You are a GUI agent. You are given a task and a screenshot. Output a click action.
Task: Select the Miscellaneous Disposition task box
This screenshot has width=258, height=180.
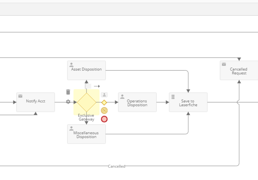pos(87,134)
